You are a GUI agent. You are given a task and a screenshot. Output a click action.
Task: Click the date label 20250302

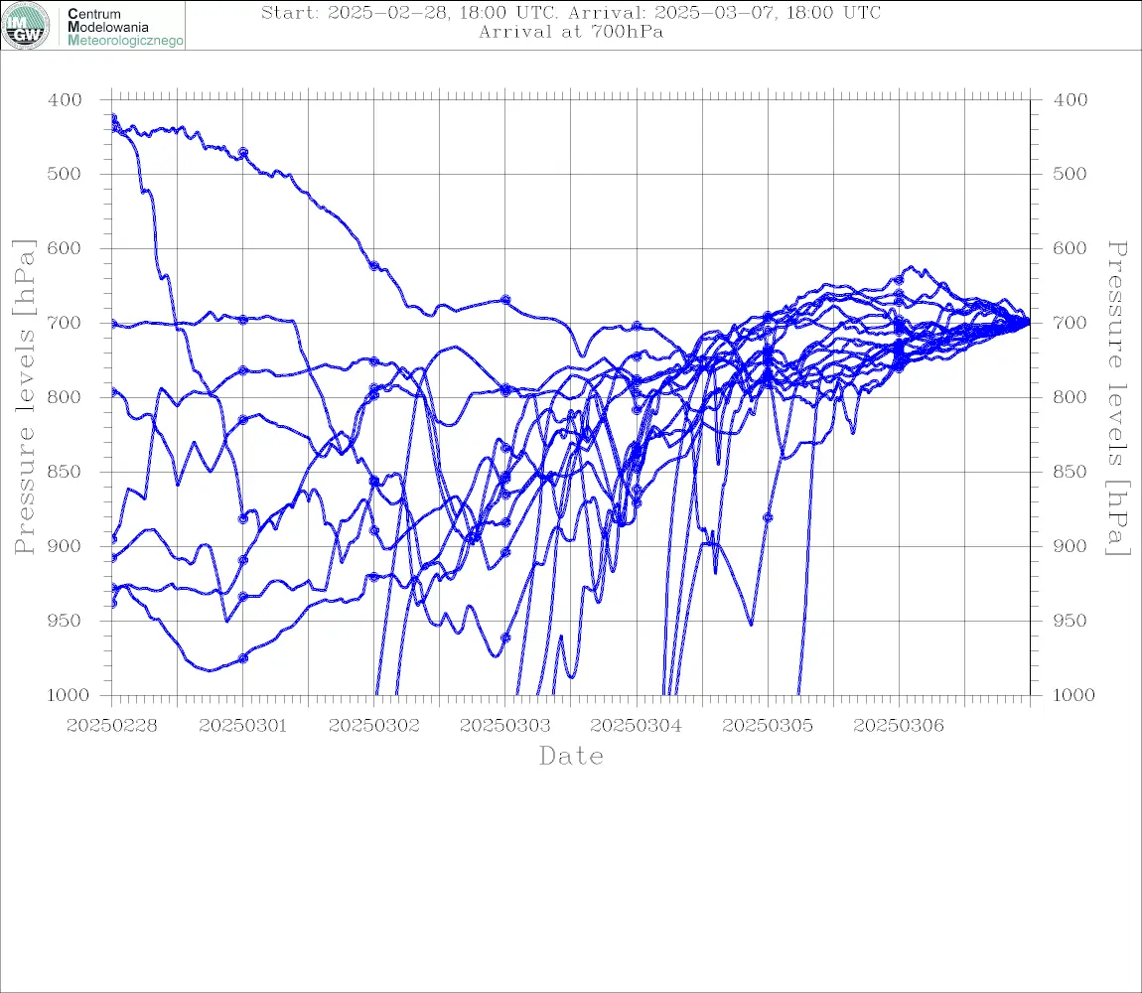coord(374,726)
